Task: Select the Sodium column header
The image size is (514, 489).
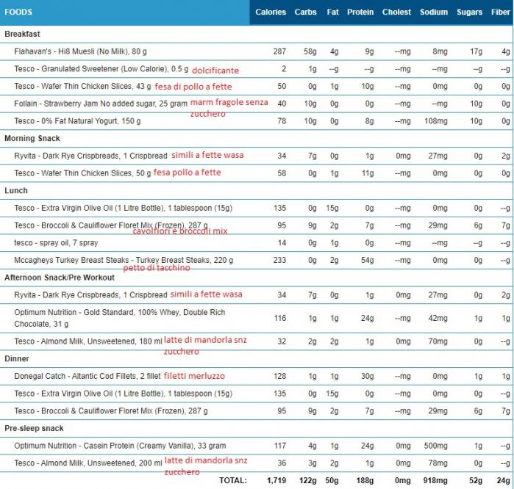Action: point(433,12)
